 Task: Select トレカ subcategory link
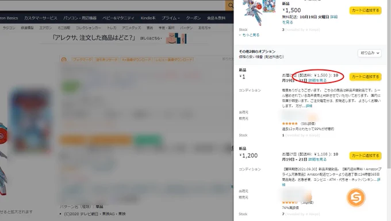click(112, 28)
